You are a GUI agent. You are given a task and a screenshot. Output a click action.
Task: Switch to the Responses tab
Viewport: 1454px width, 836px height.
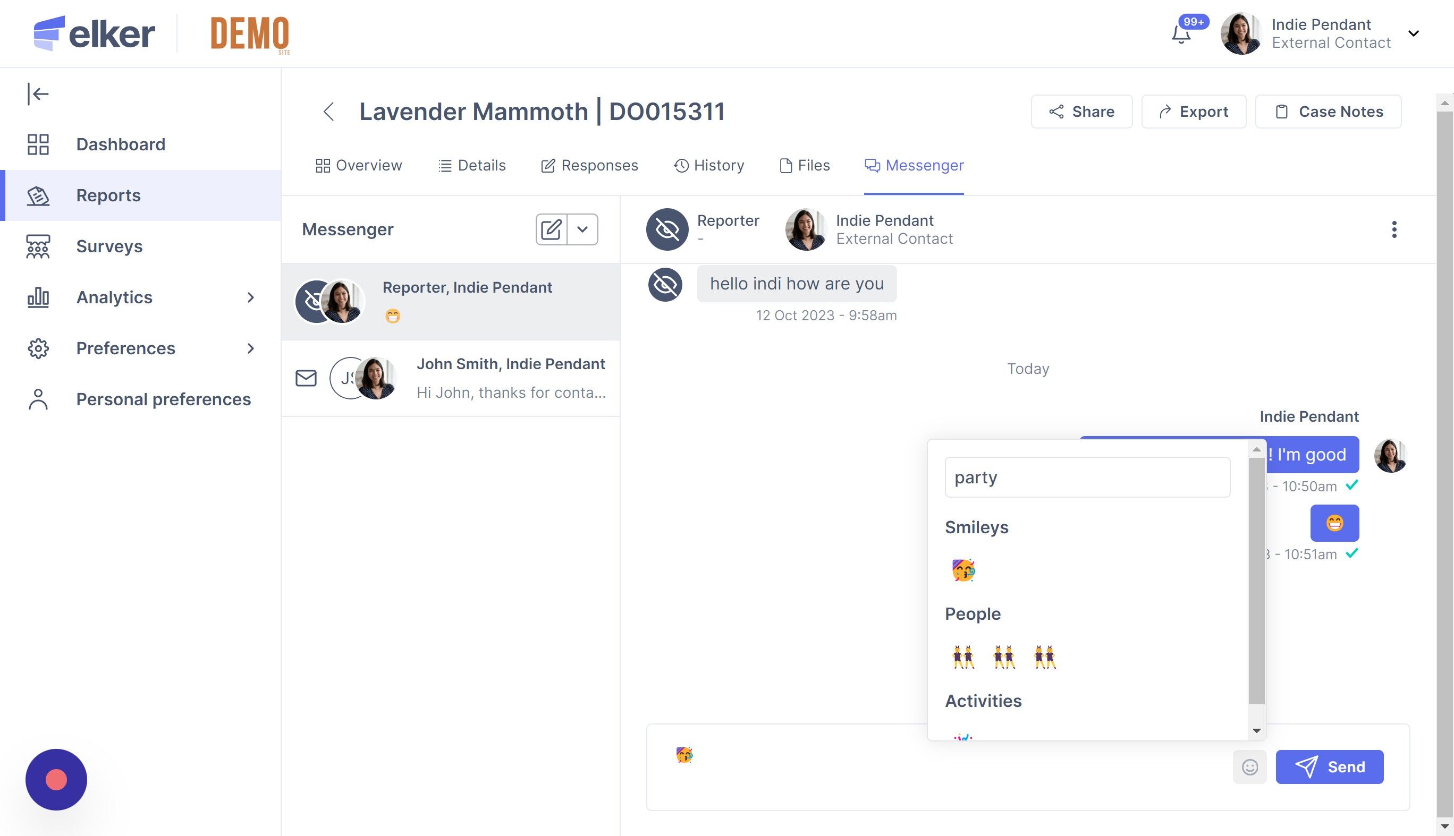click(x=589, y=165)
